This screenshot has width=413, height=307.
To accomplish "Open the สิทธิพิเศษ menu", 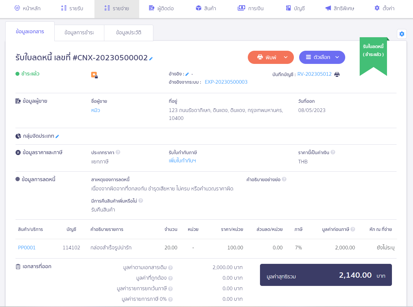I will [340, 9].
